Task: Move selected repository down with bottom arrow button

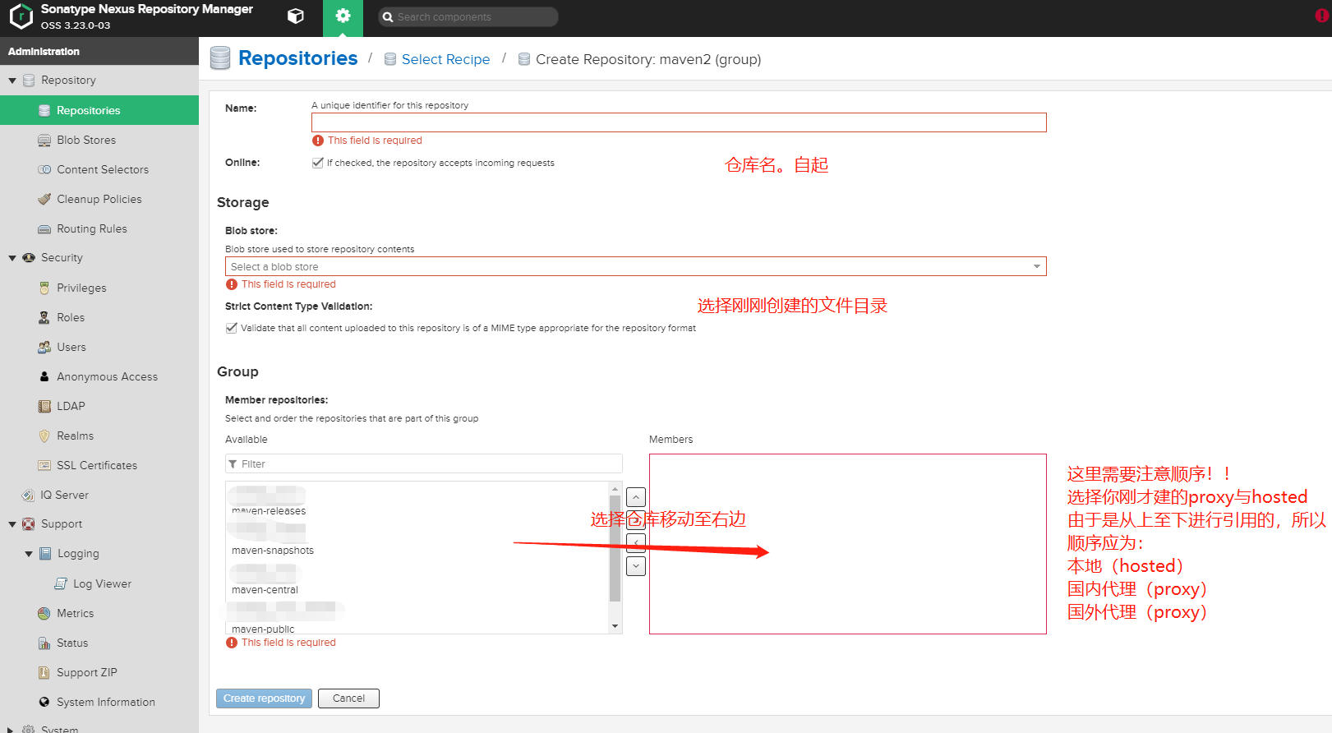Action: coord(636,566)
